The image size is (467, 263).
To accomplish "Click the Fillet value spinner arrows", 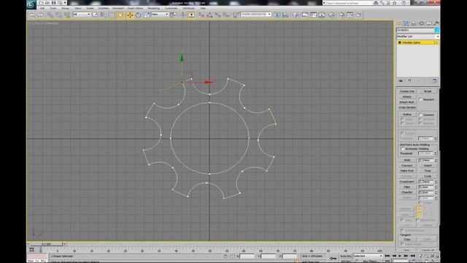I will coord(436,187).
